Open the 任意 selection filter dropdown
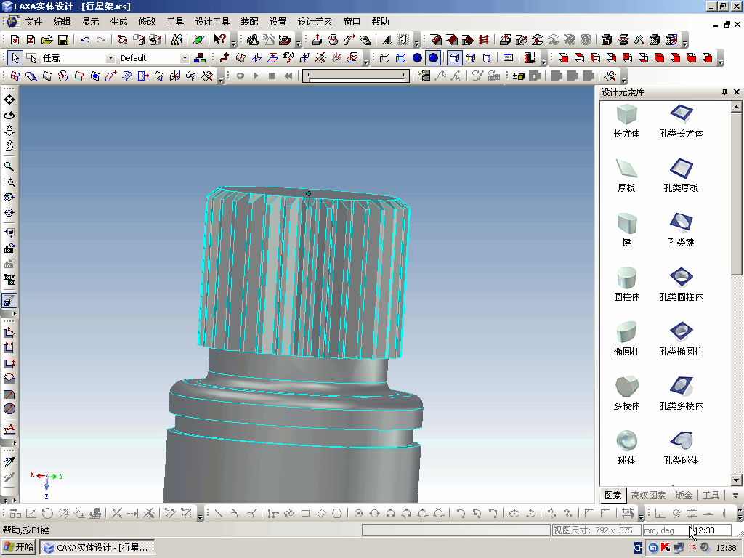 tap(110, 58)
